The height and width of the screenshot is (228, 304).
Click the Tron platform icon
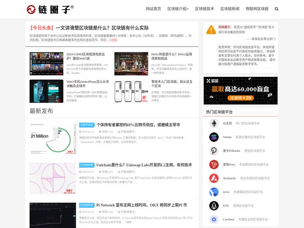(214, 164)
